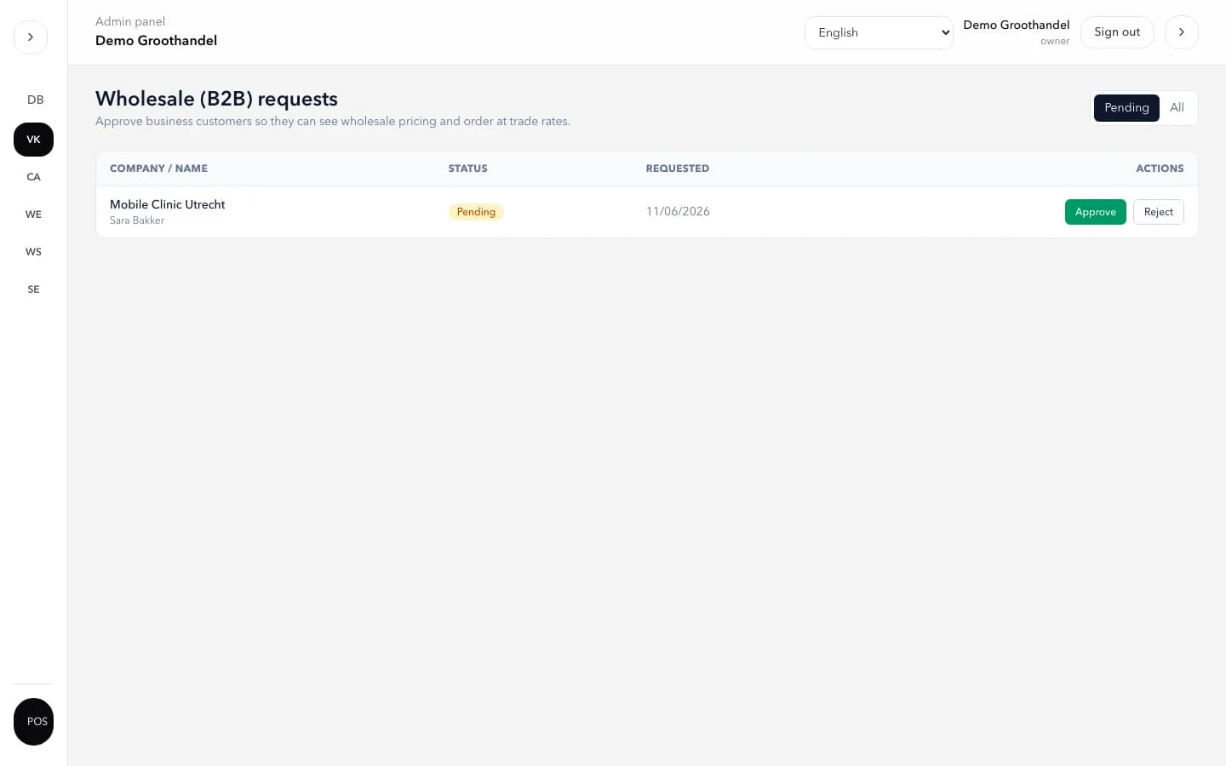Open the SE sidebar item

click(x=33, y=289)
